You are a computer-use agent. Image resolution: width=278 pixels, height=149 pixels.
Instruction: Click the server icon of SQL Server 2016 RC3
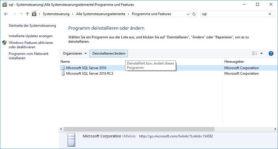[63, 73]
